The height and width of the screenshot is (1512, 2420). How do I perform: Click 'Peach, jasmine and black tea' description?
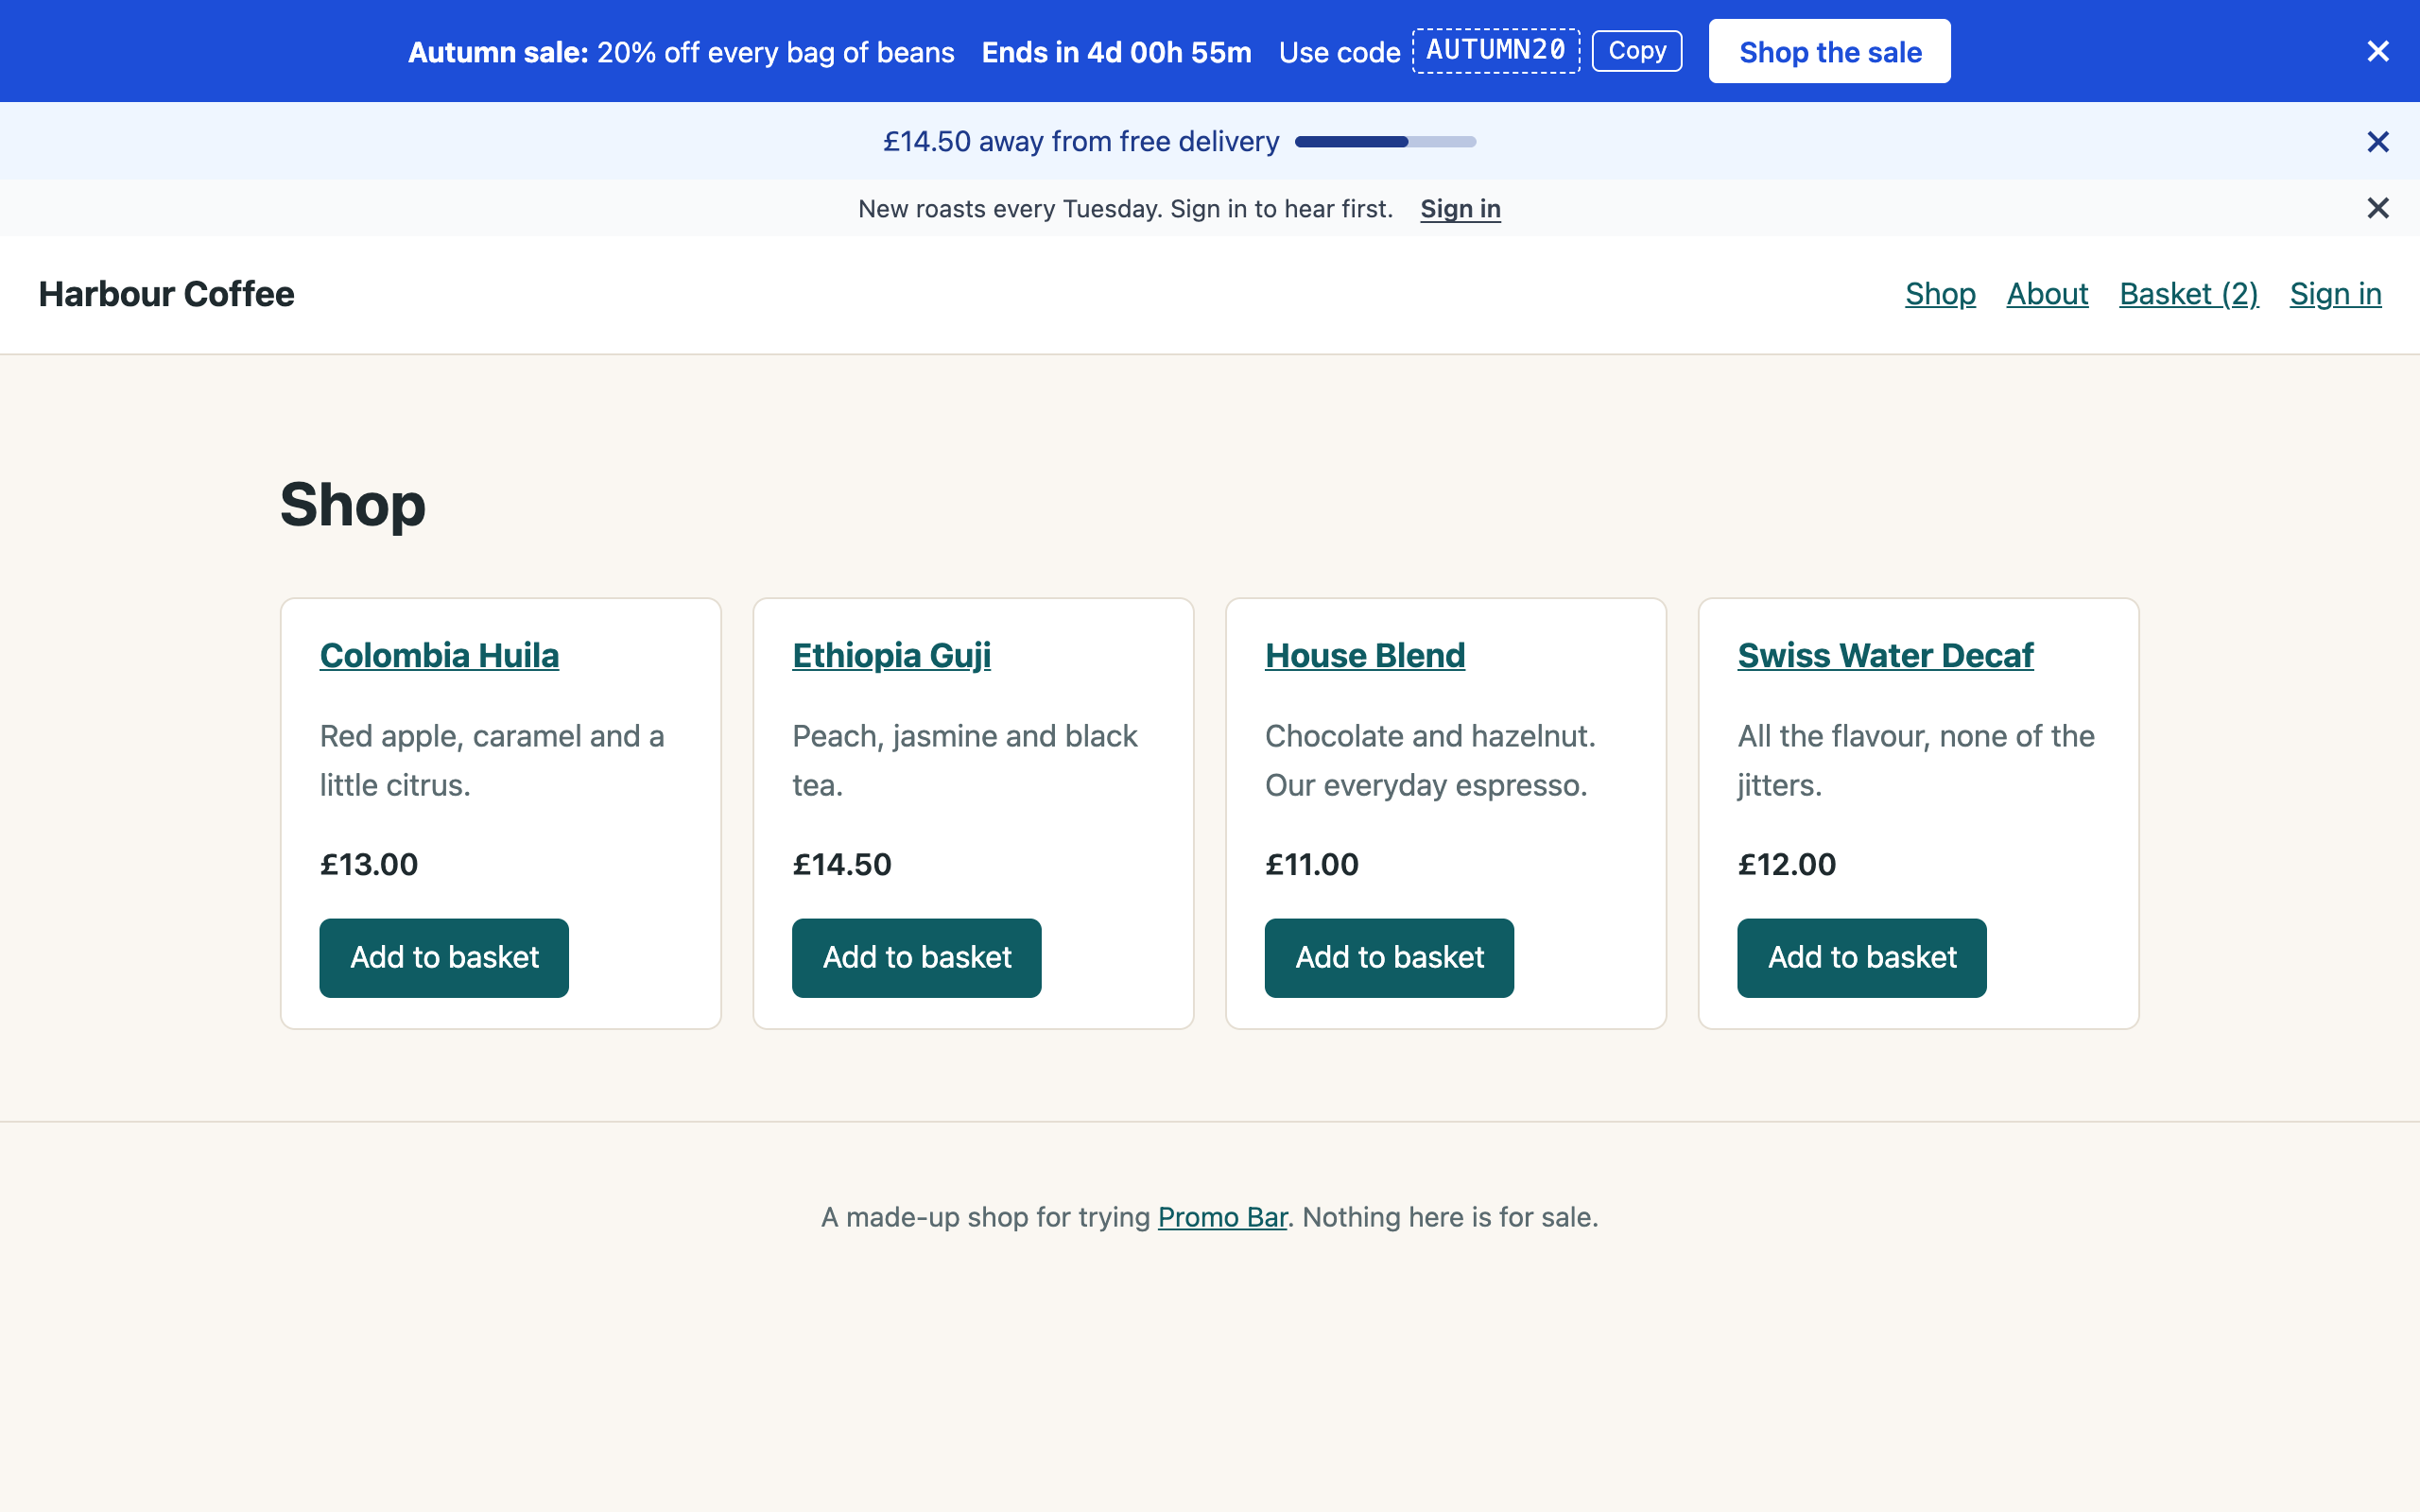(965, 761)
